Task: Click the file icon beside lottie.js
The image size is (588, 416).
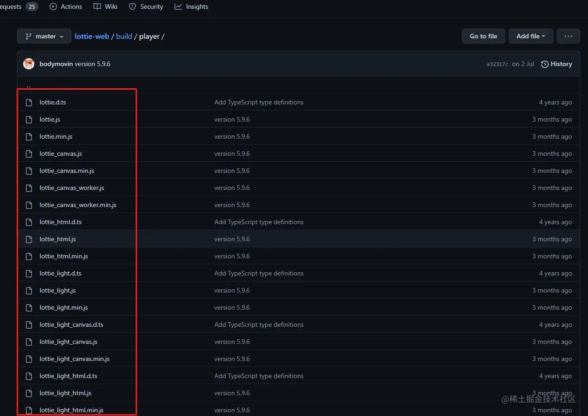Action: 29,119
